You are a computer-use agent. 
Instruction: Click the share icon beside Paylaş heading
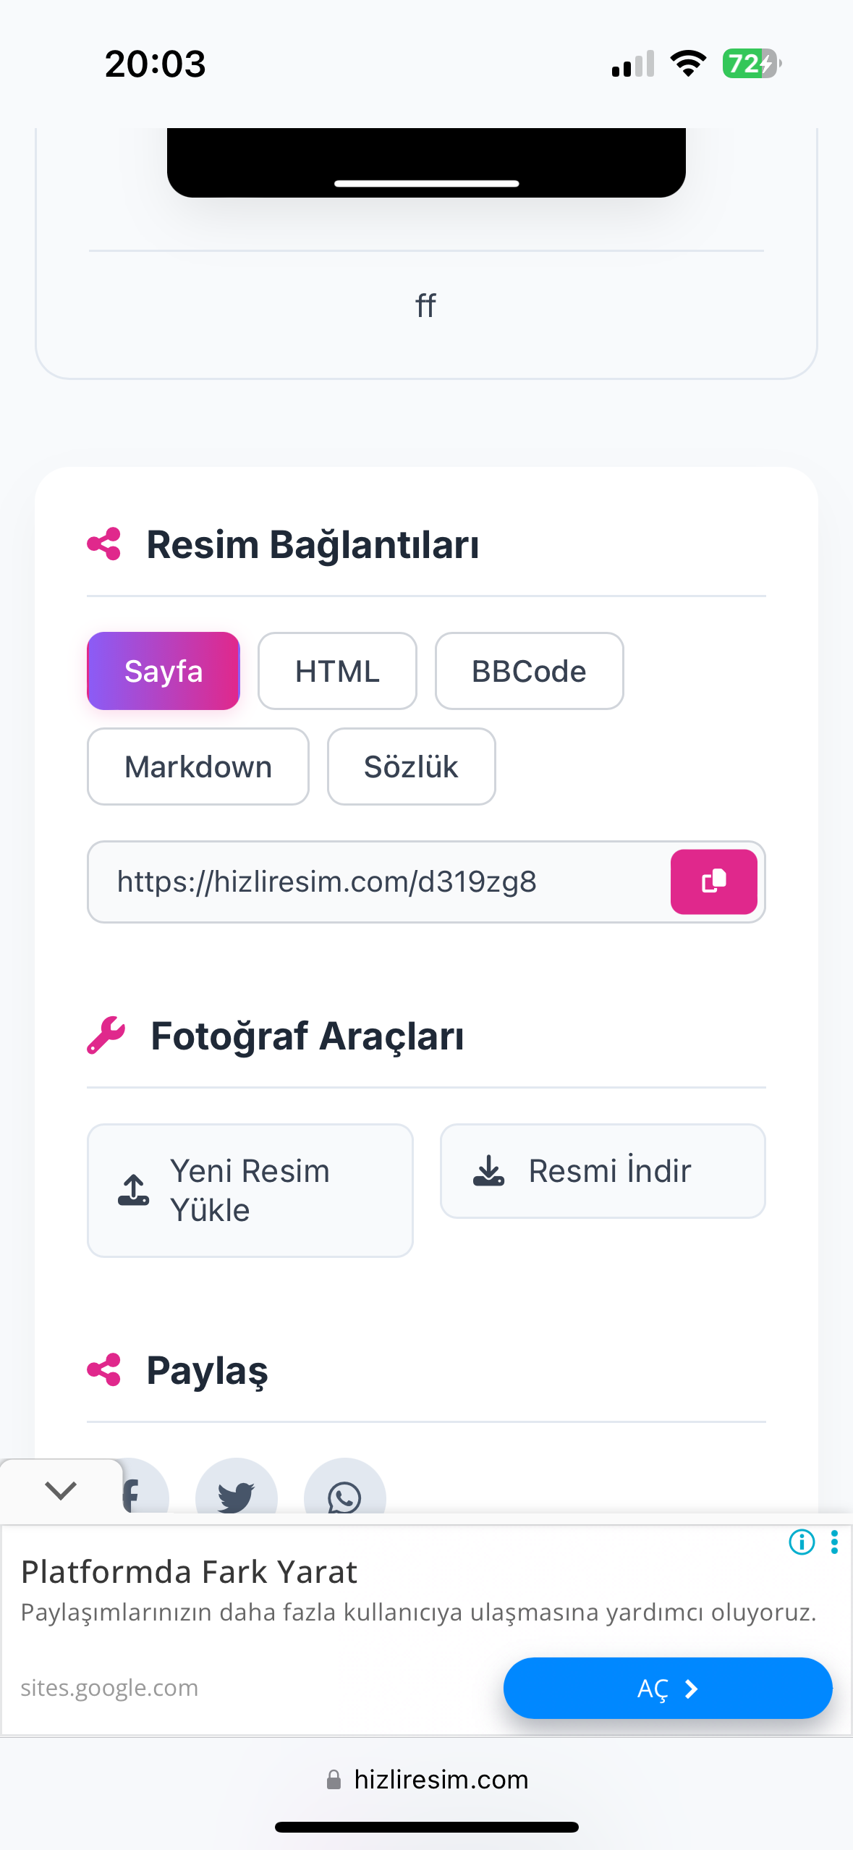coord(103,1369)
